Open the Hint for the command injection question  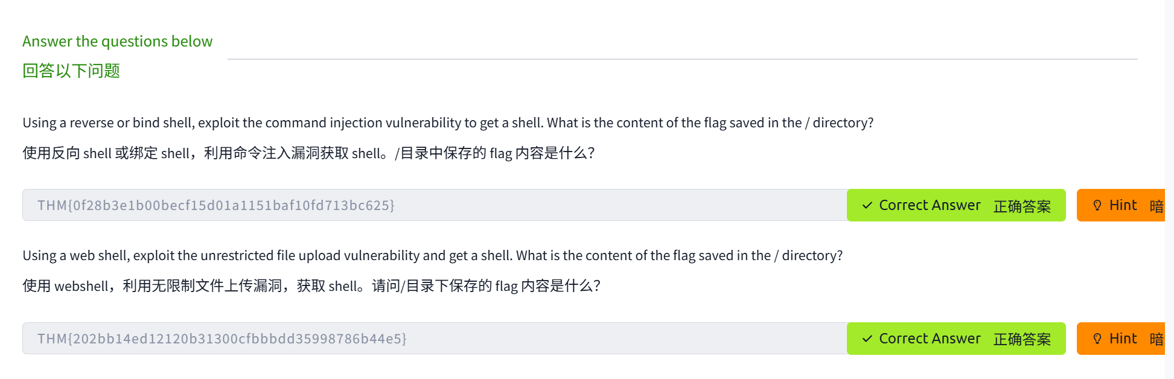point(1121,206)
